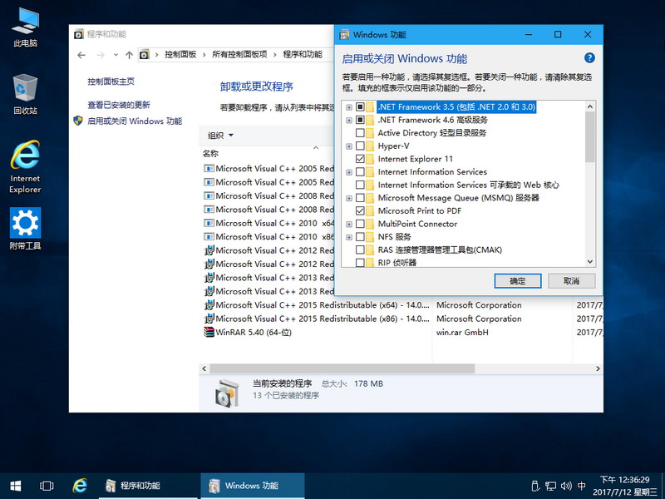Click the 程序和功能 window title icon

coord(78,34)
